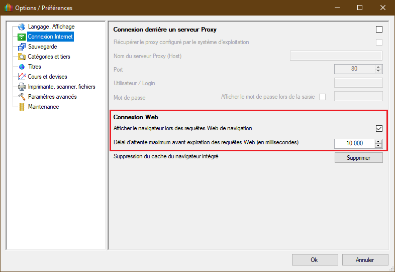Viewport: 395px width, 272px height.
Task: Click the Sauvegarde floppy disks icon
Action: point(22,47)
